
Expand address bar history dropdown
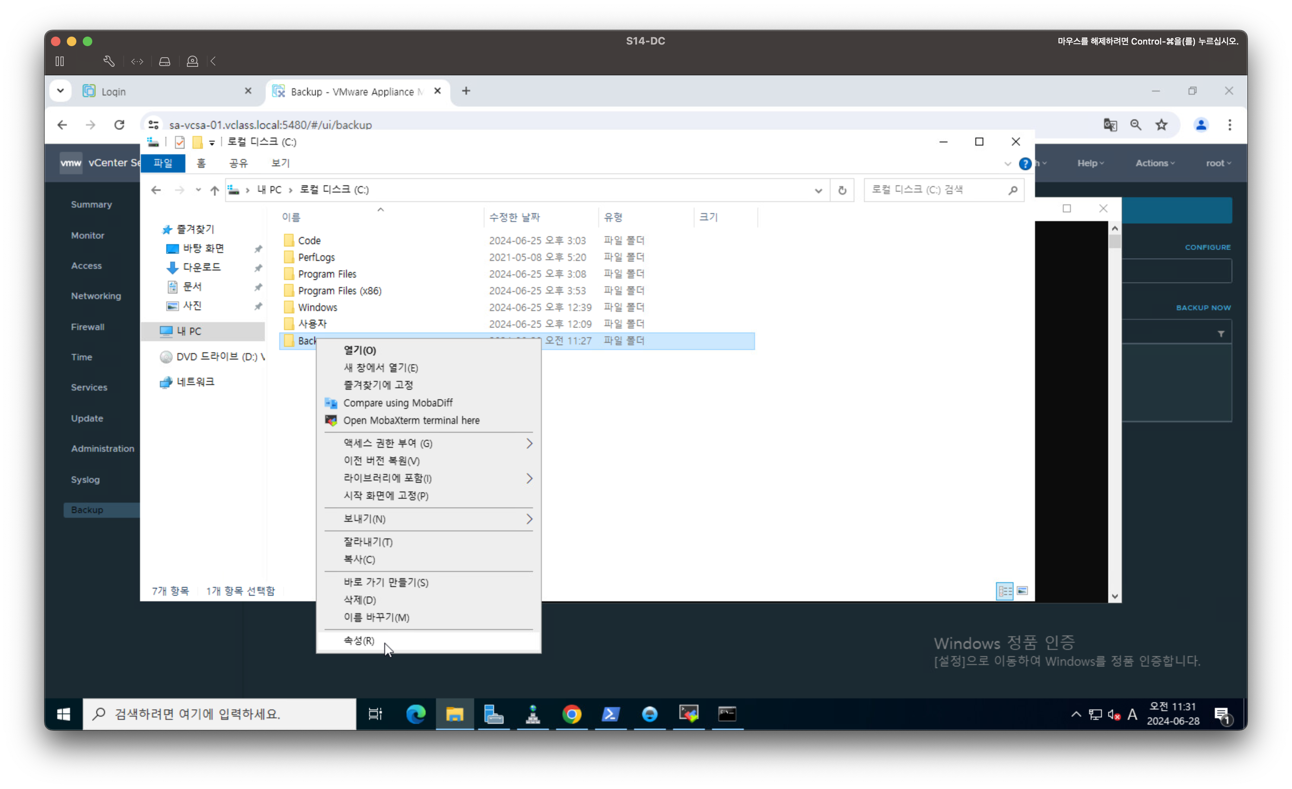[818, 190]
